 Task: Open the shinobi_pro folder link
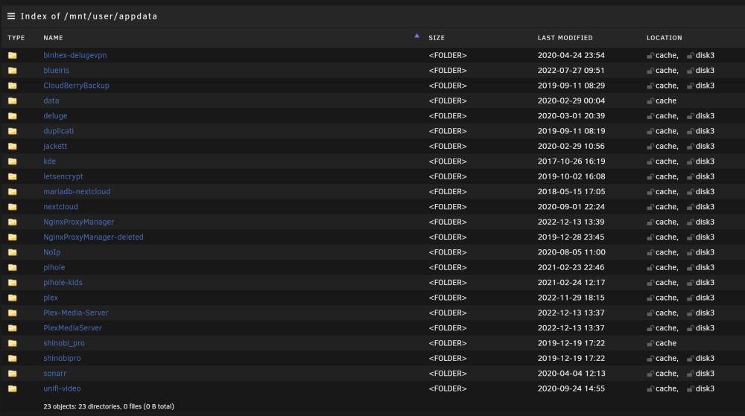tap(63, 343)
